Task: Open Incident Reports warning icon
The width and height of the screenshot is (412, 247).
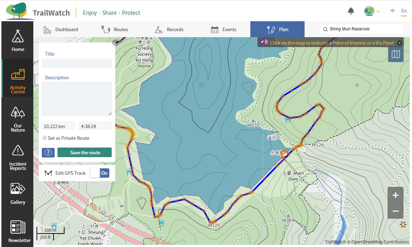Action: pyautogui.click(x=18, y=157)
